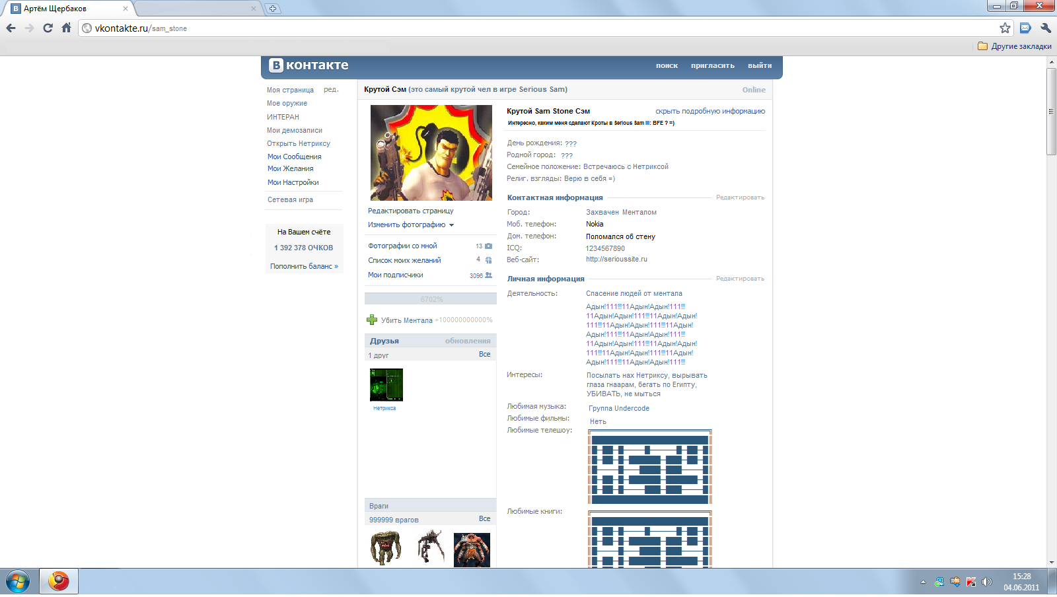Click the Chrome icon in the taskbar
The width and height of the screenshot is (1057, 597).
click(x=59, y=582)
